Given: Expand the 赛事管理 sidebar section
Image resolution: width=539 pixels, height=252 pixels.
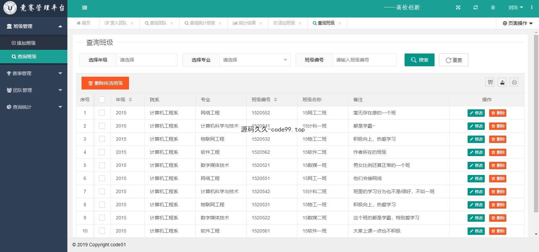Looking at the screenshot, I should (34, 73).
